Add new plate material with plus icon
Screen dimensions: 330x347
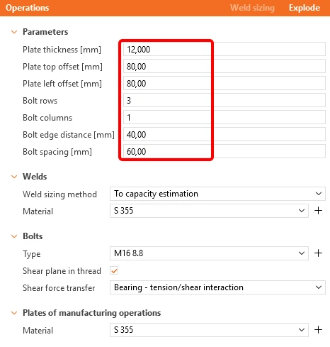(x=318, y=330)
